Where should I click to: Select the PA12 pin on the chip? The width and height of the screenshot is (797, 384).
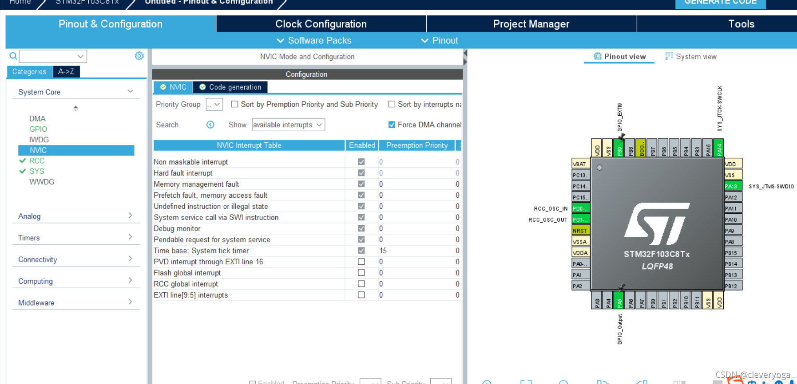733,197
